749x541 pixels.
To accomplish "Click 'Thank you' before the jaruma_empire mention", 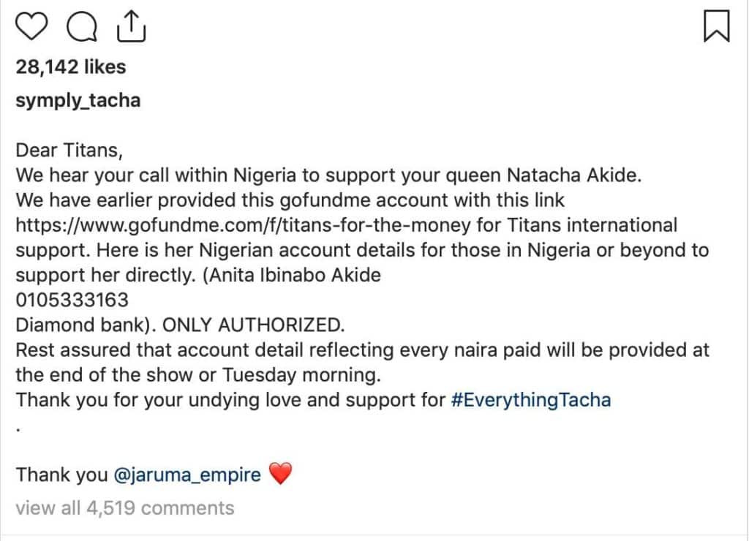I will [61, 475].
